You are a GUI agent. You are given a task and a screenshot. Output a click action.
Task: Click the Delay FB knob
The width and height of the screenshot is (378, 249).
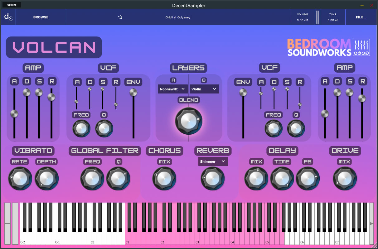308,179
